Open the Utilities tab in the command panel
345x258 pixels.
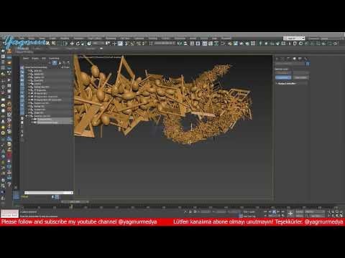point(305,59)
